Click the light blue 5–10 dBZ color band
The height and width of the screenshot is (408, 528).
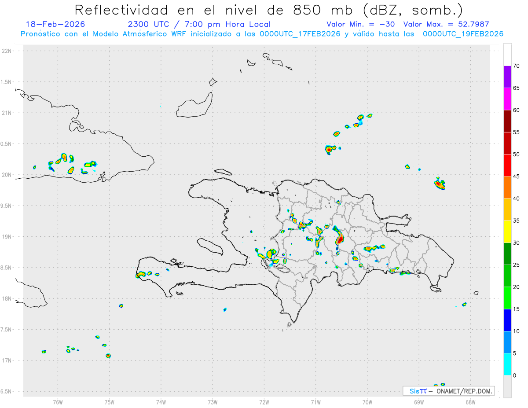click(507, 342)
